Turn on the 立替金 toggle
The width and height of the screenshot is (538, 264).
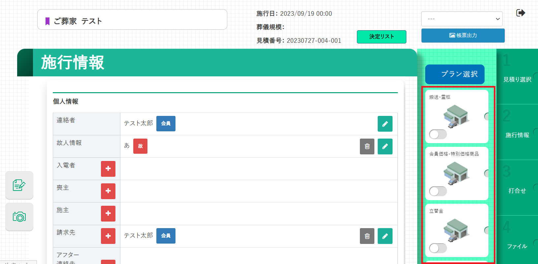click(x=438, y=248)
